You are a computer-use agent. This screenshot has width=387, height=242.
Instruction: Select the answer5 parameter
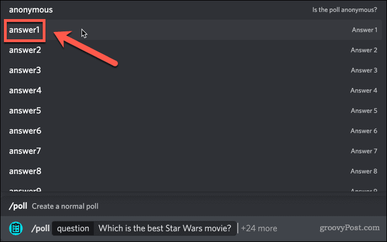coord(25,111)
